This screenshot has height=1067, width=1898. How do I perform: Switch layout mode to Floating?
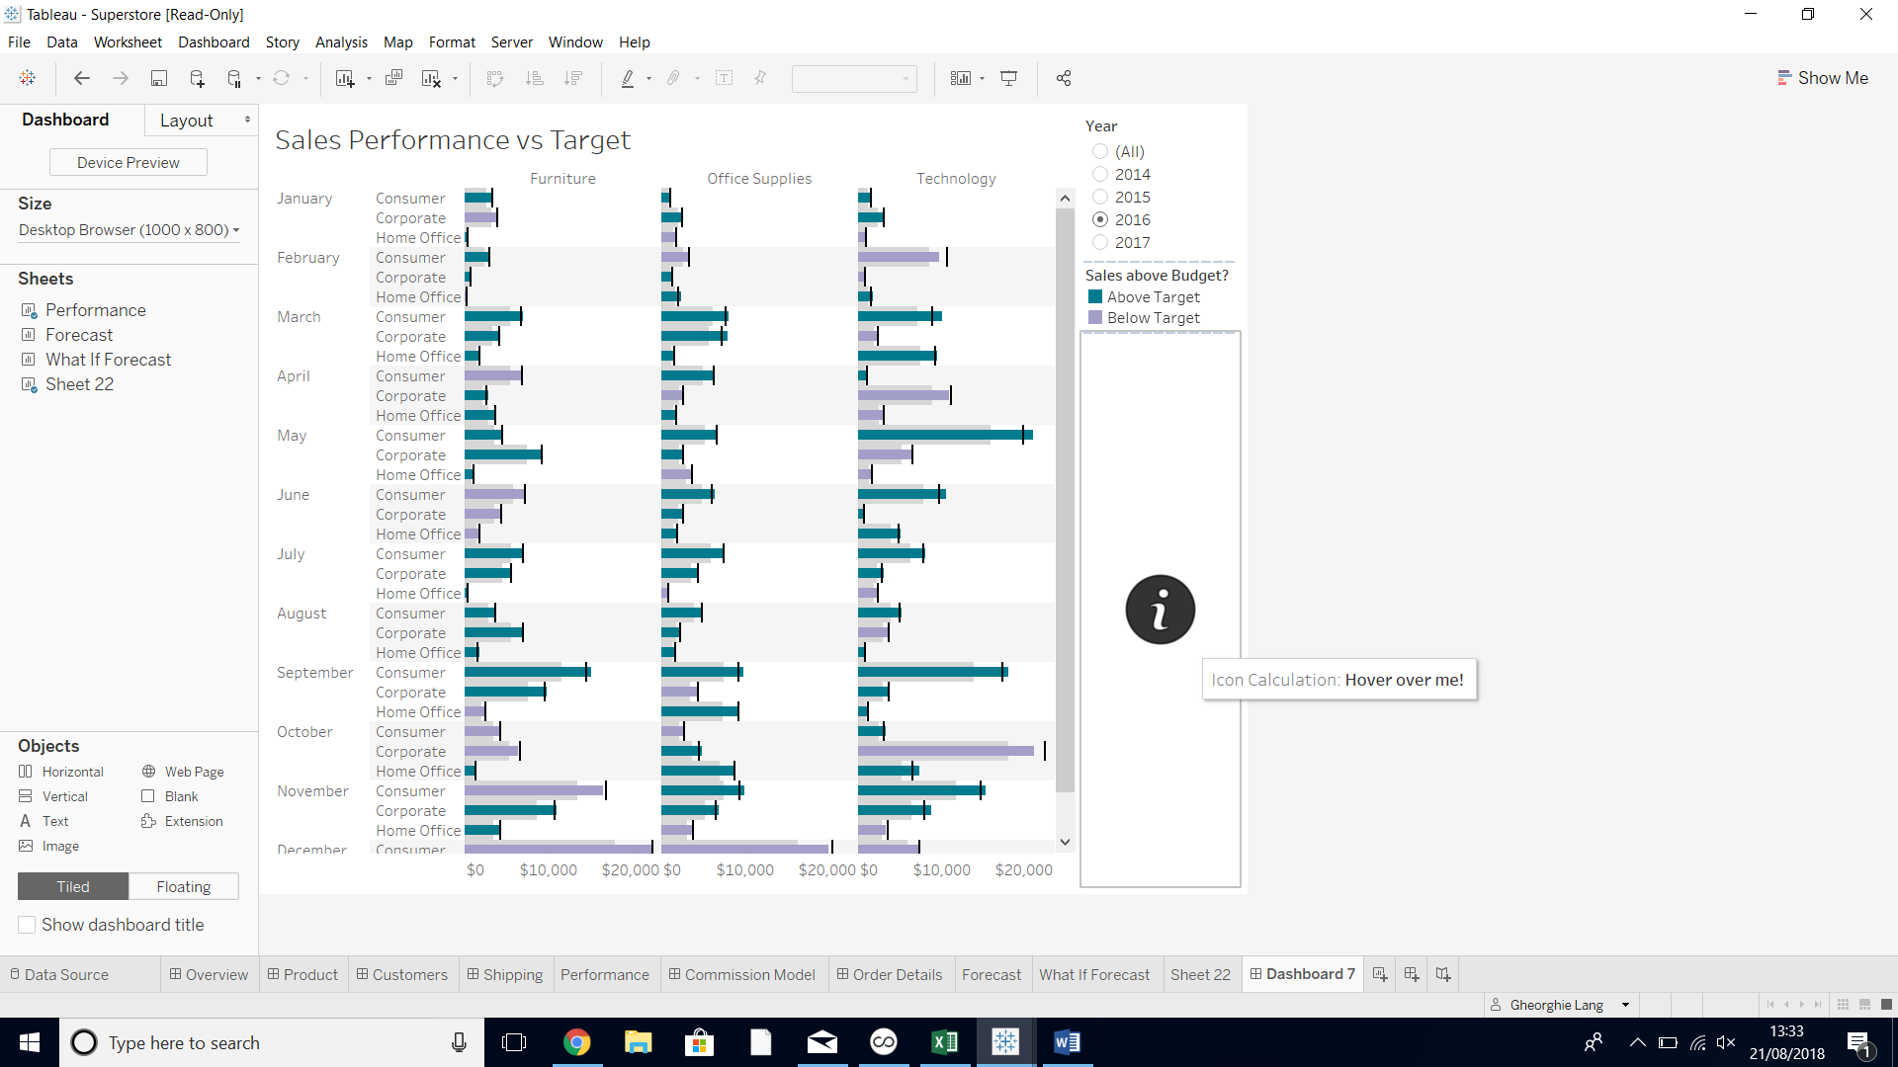pos(183,886)
